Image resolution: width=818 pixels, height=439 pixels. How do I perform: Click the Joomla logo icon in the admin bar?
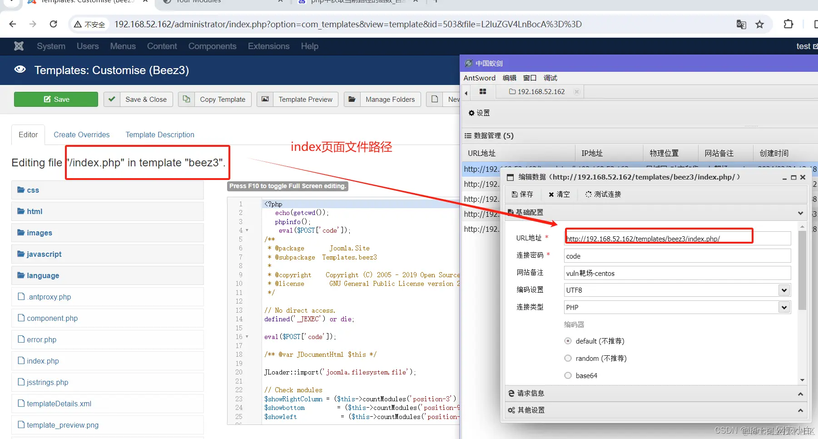point(19,46)
